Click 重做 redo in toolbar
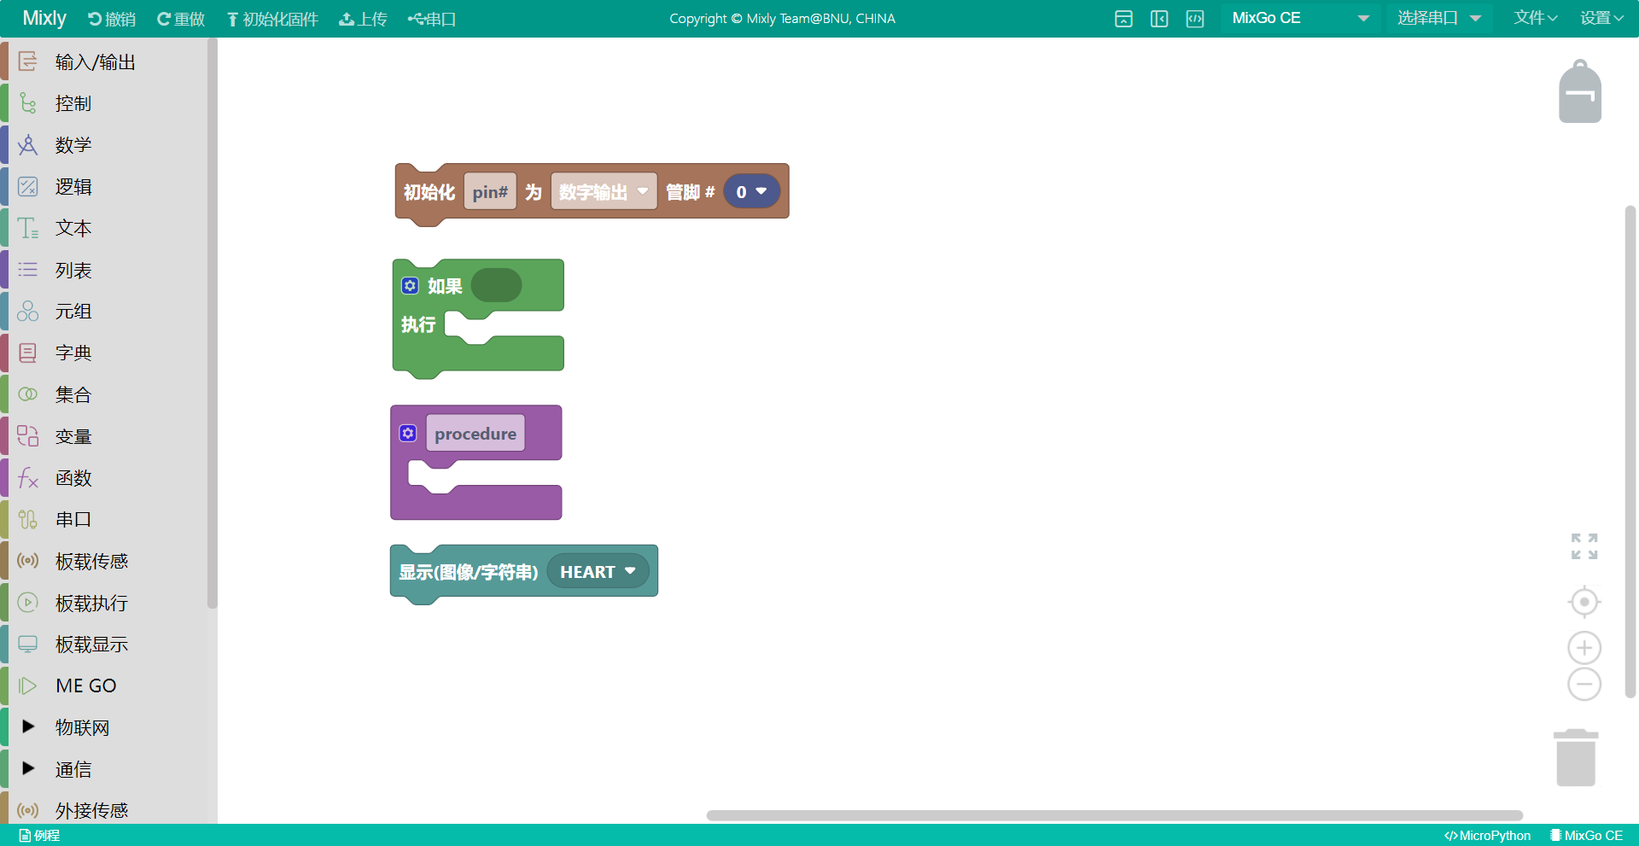Viewport: 1639px width, 846px height. 181,19
